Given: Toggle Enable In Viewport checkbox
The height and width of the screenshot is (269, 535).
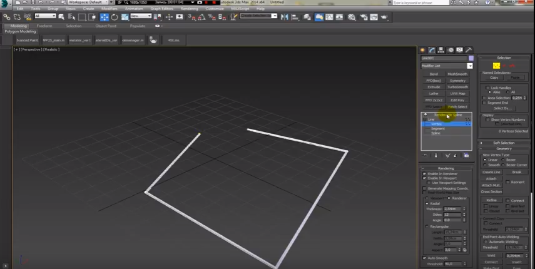Looking at the screenshot, I should pos(424,178).
